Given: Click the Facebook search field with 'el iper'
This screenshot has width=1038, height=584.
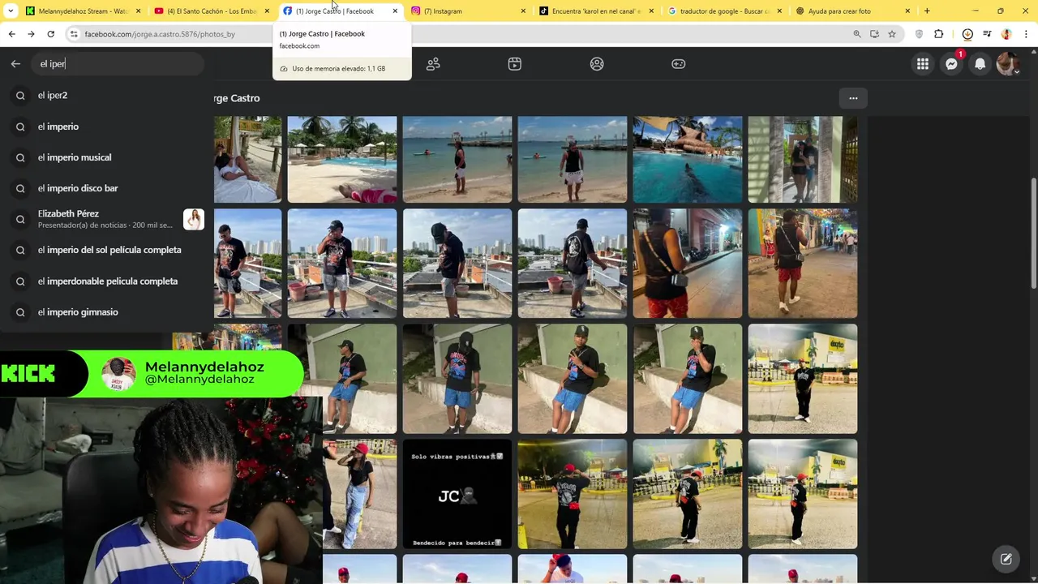Looking at the screenshot, I should click(x=118, y=63).
